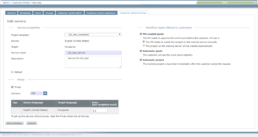Switch to the General tab
This screenshot has width=258, height=137.
(12, 13)
